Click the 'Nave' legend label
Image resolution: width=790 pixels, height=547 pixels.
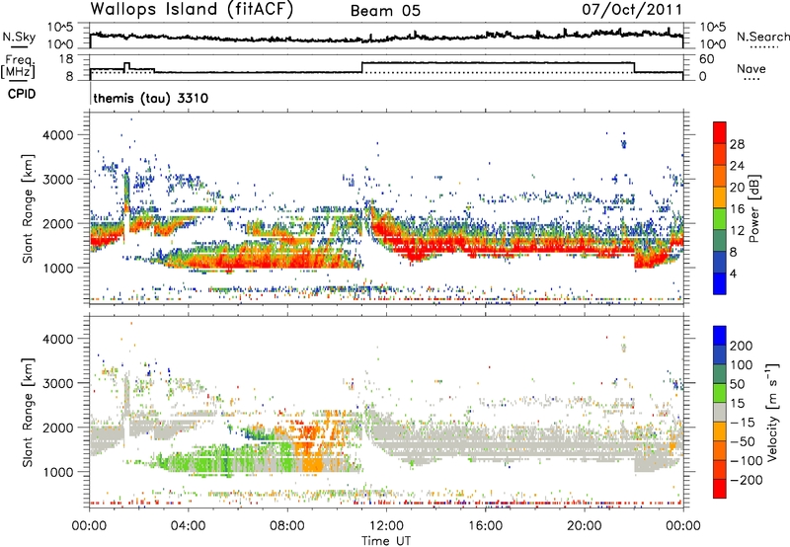(751, 68)
